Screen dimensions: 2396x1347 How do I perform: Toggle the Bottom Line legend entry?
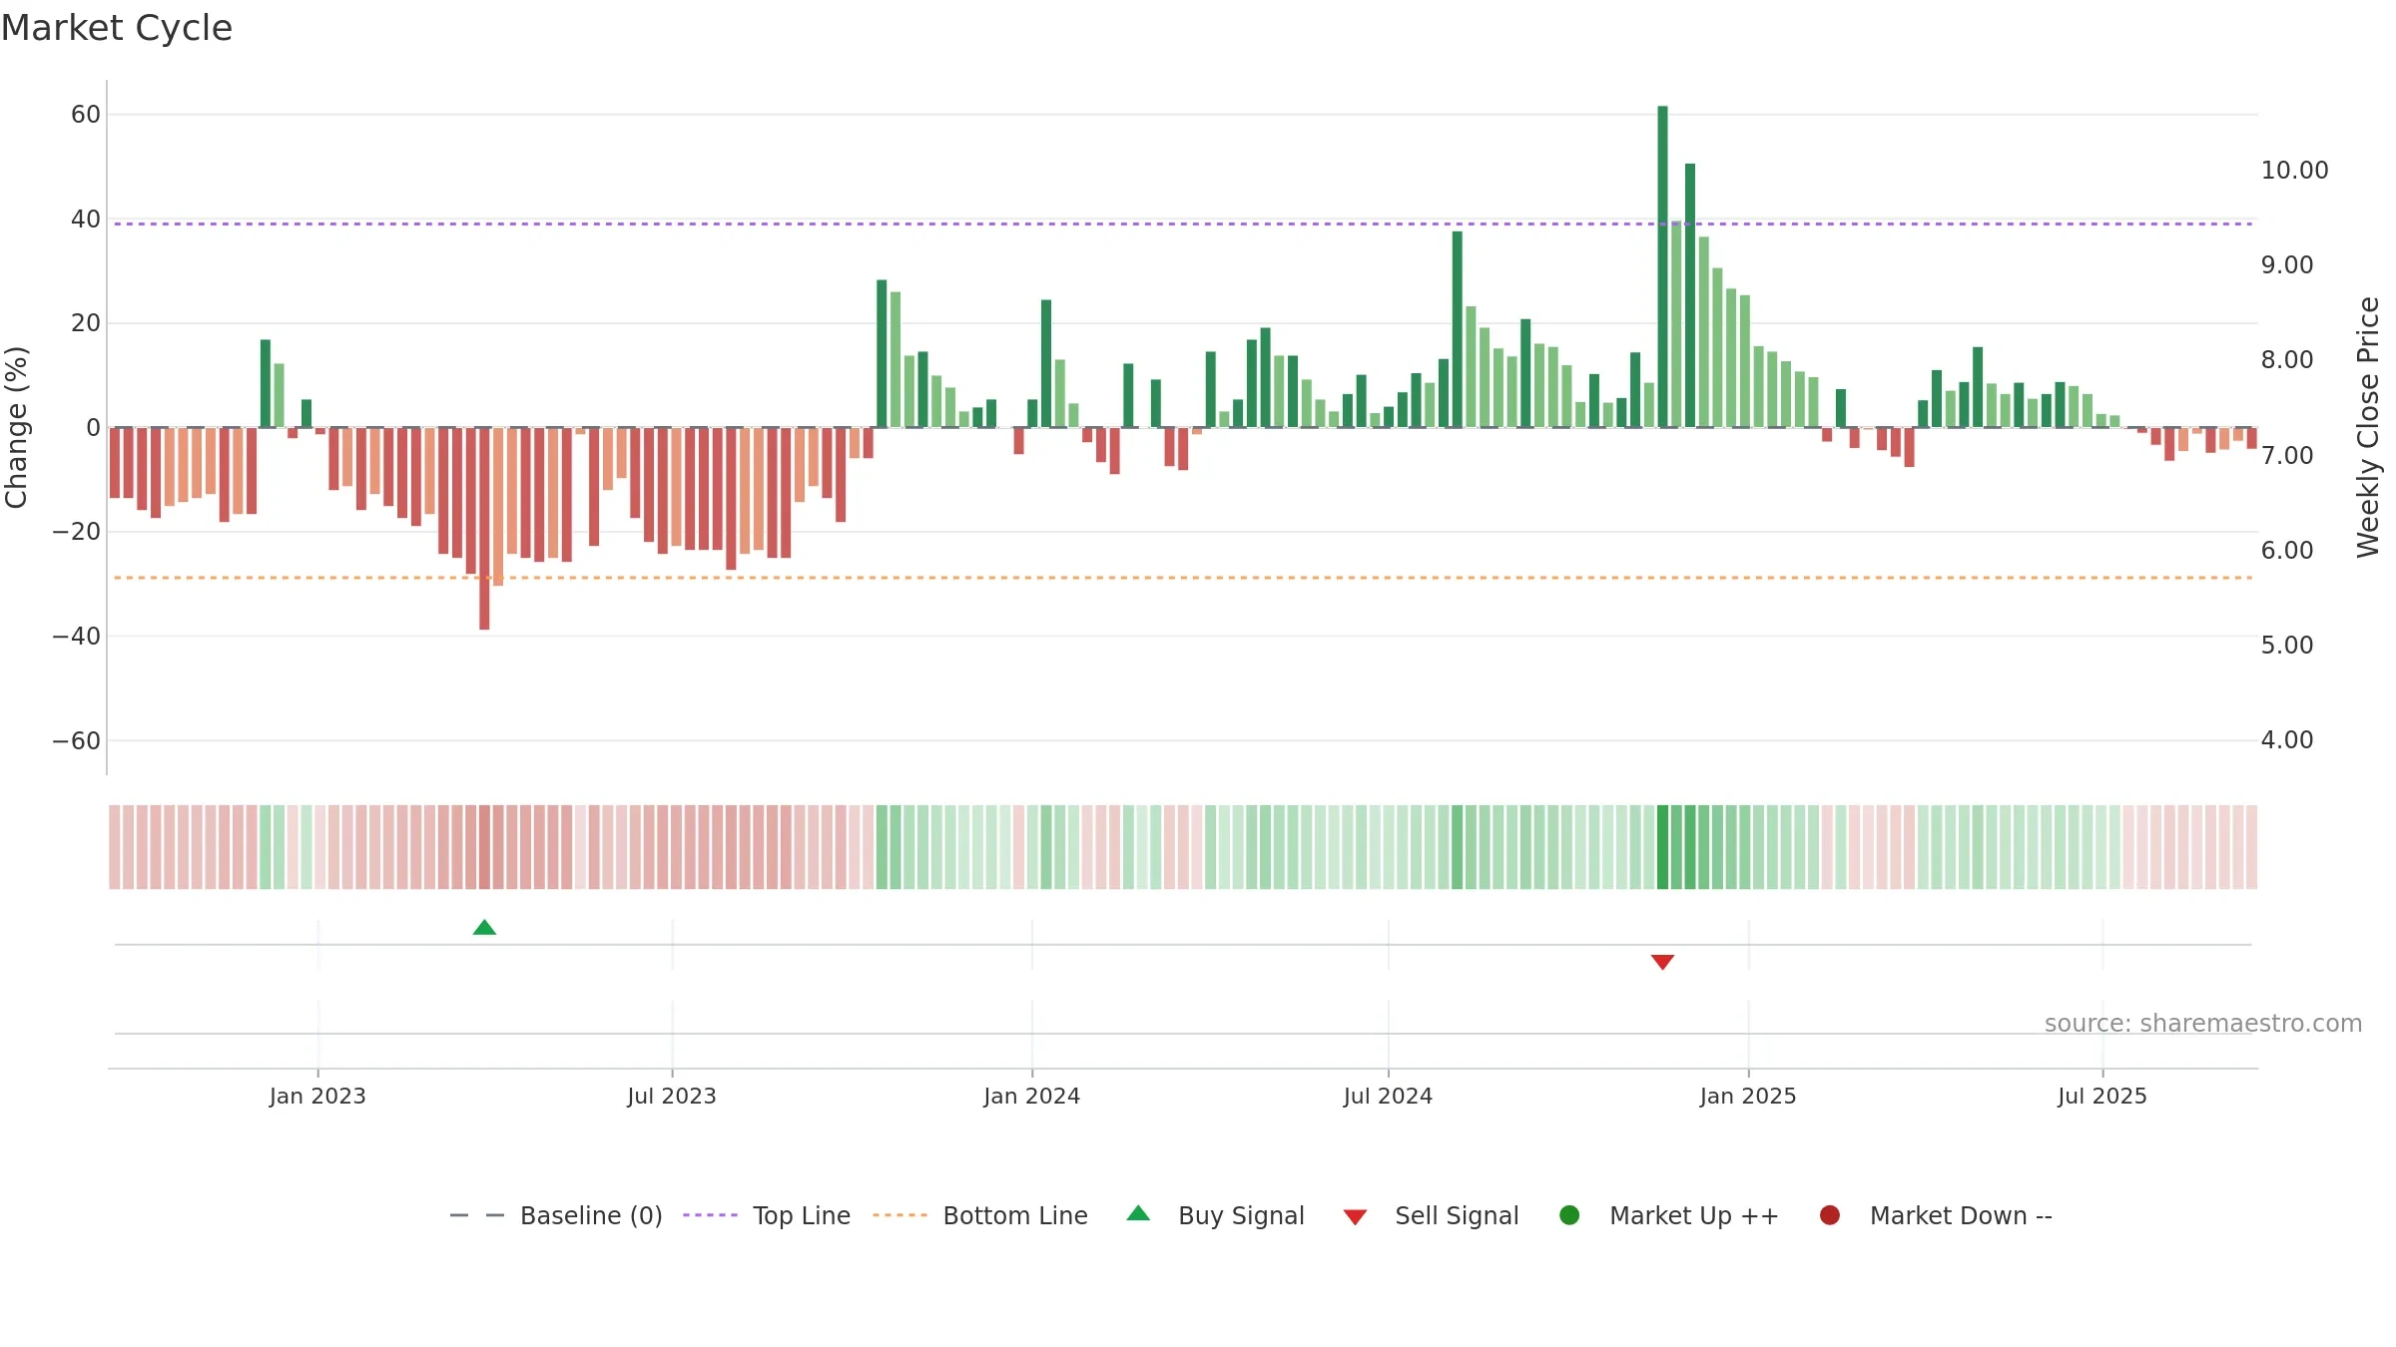(x=980, y=1215)
